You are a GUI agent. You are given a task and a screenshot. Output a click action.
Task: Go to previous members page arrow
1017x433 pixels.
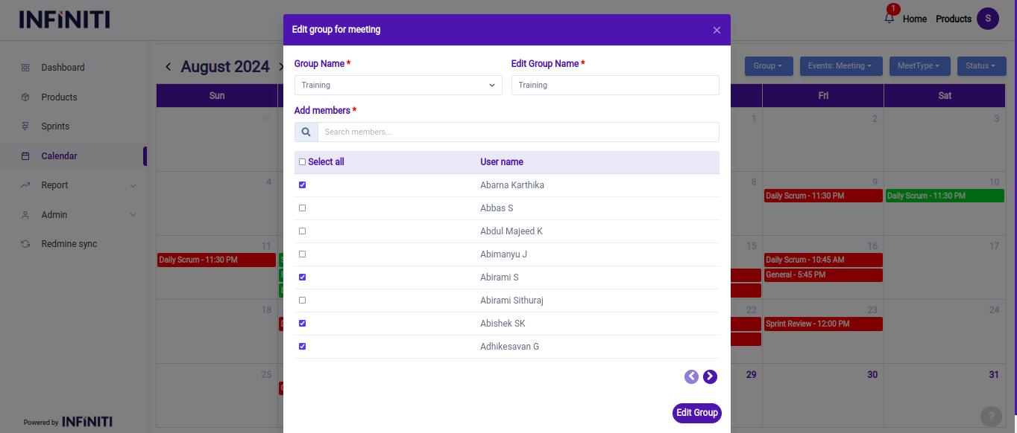click(691, 376)
